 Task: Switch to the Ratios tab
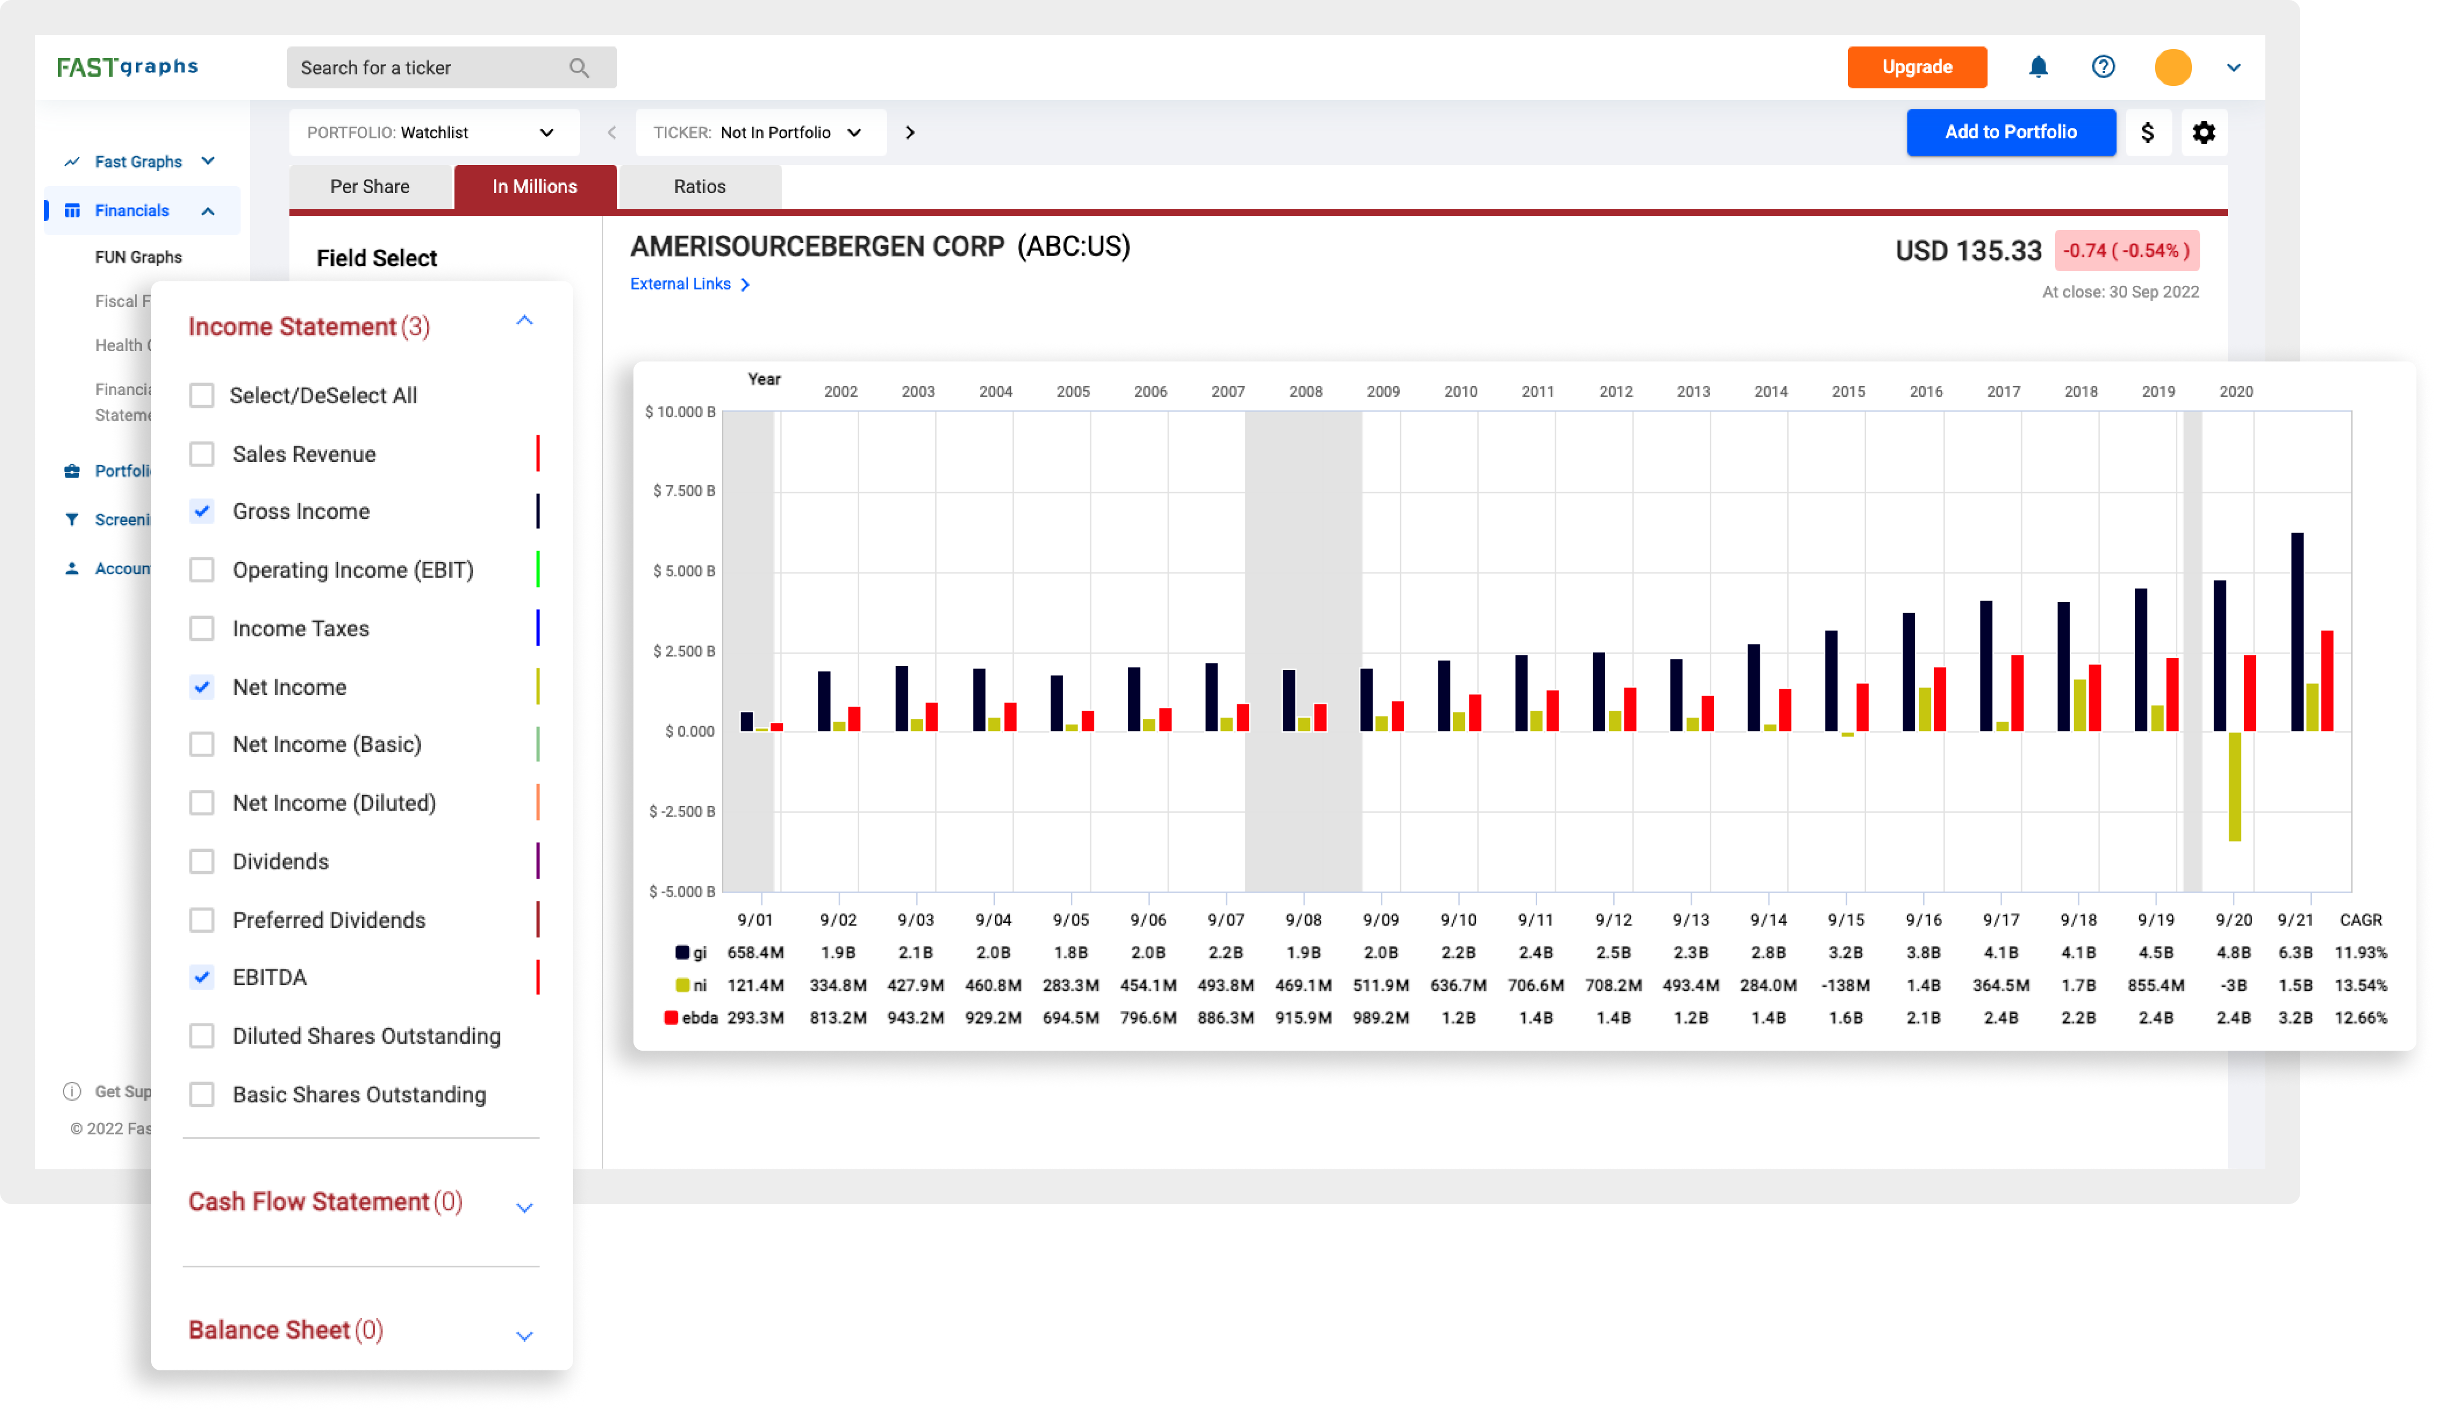[700, 186]
